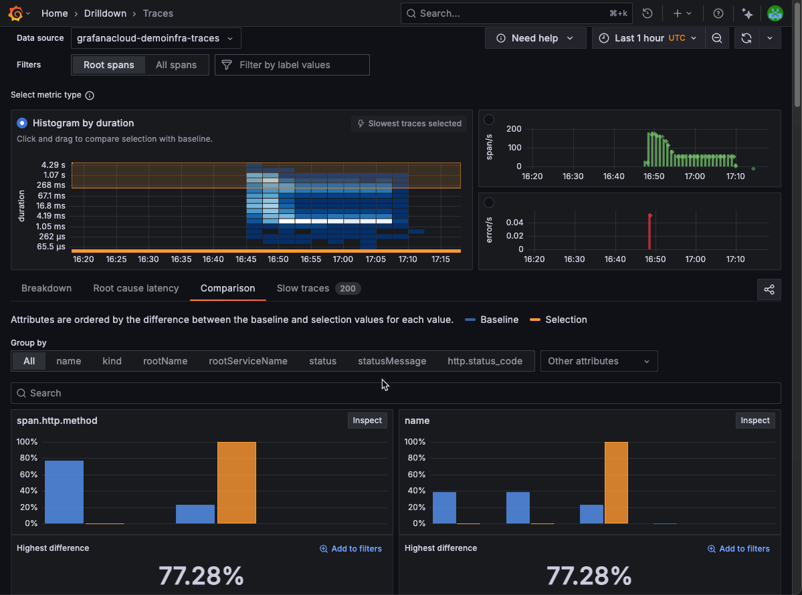The height and width of the screenshot is (595, 802).
Task: Open the user profile avatar
Action: click(x=775, y=13)
